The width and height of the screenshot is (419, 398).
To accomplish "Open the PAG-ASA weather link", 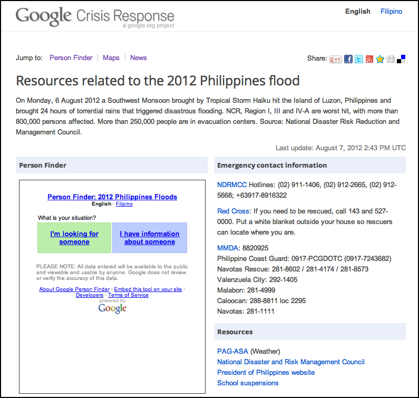I will pyautogui.click(x=232, y=351).
